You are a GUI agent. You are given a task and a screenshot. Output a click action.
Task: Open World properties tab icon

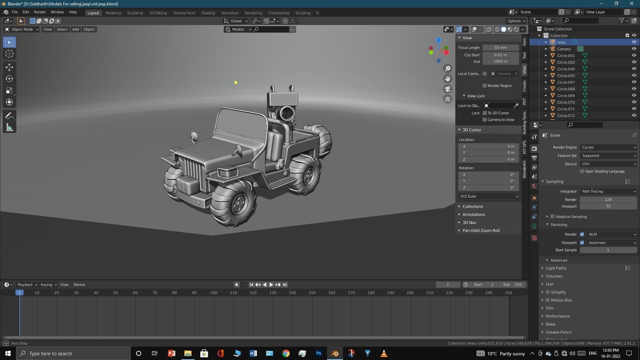tap(534, 186)
